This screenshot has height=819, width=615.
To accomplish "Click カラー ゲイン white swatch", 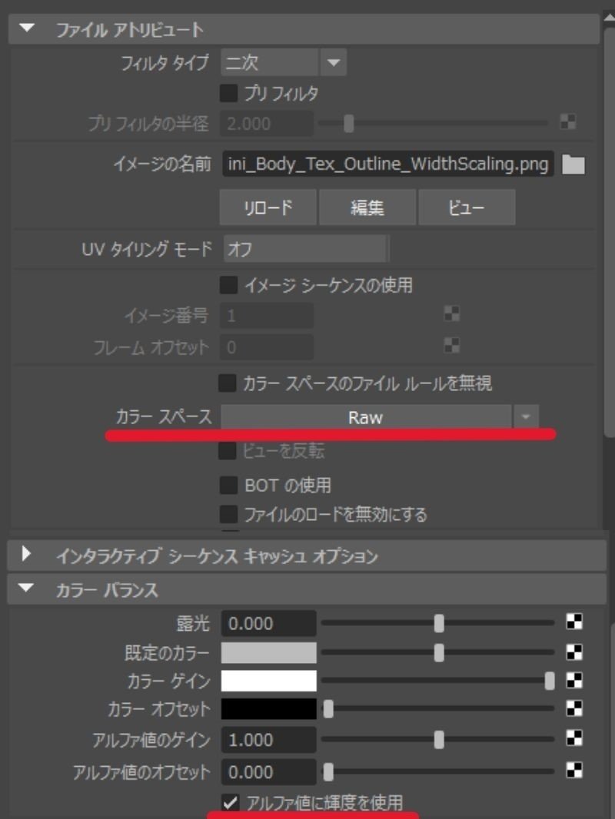I will [x=268, y=681].
